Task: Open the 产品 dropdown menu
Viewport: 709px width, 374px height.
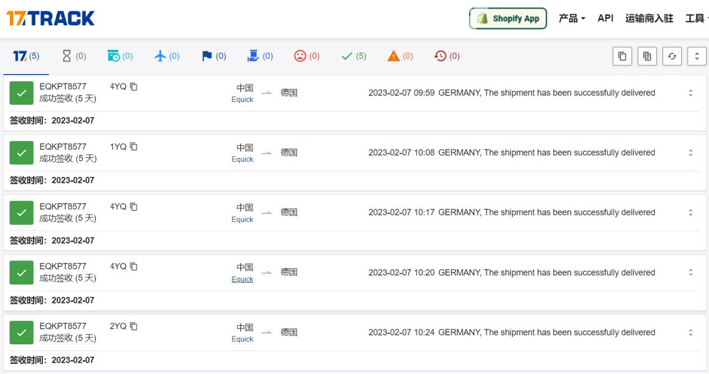Action: point(572,18)
